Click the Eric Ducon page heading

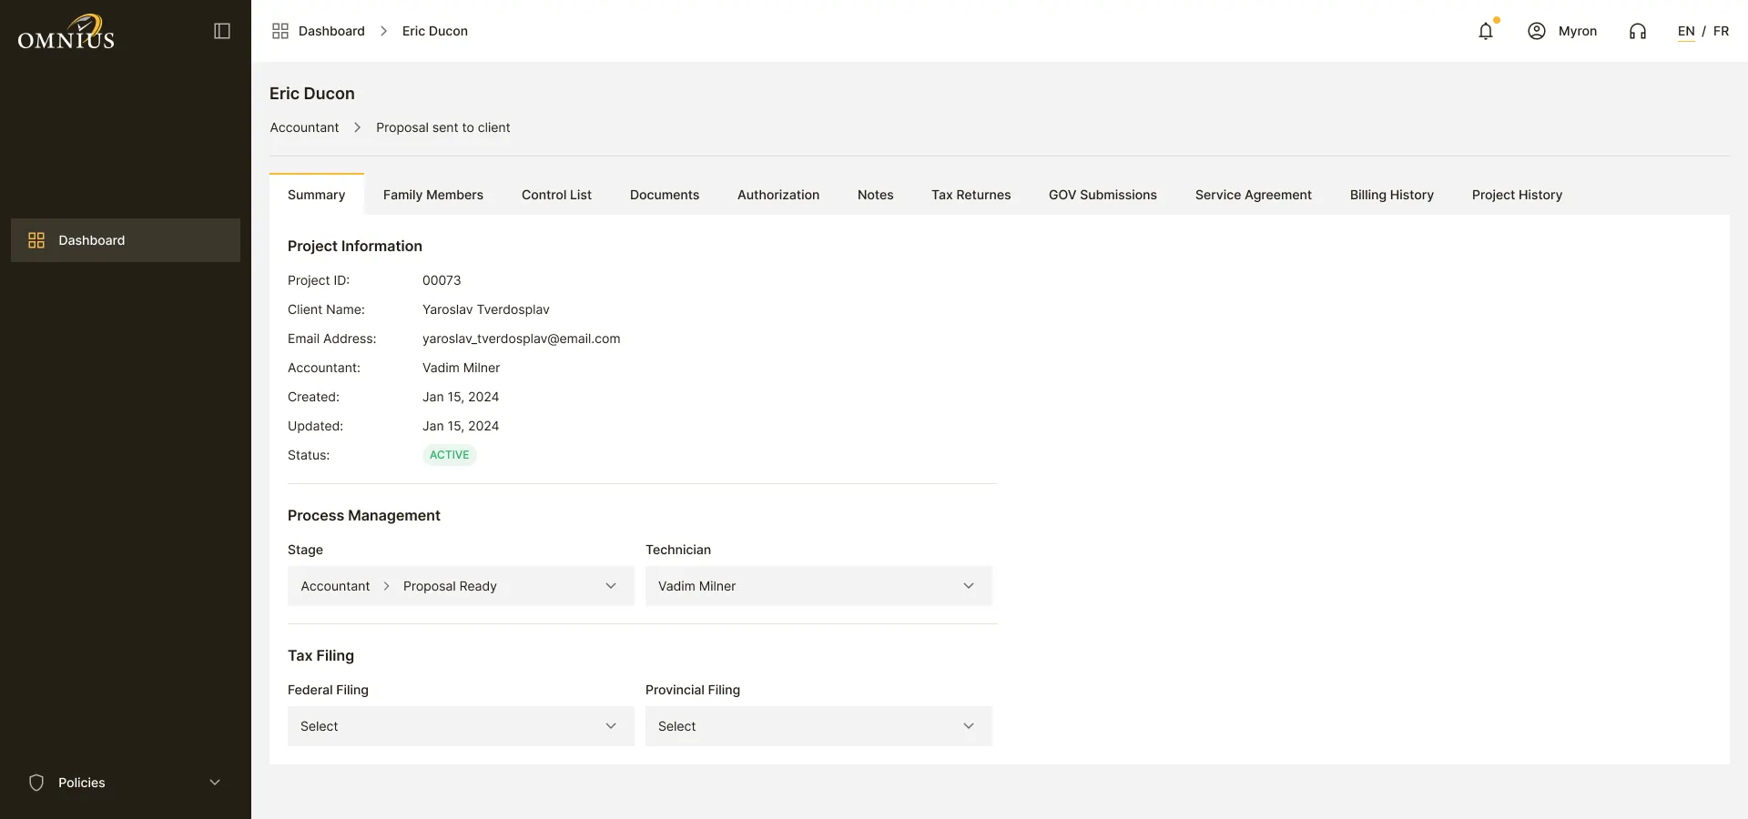point(312,94)
